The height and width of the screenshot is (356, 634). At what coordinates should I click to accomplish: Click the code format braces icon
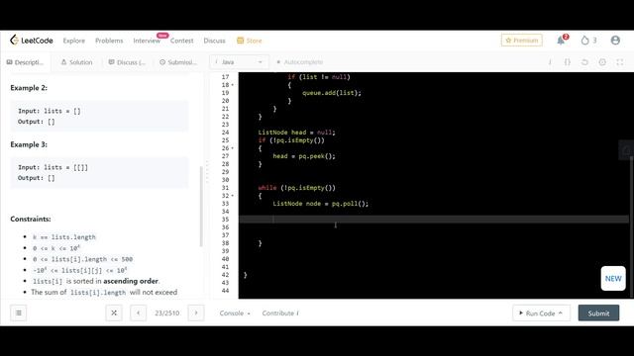(568, 62)
